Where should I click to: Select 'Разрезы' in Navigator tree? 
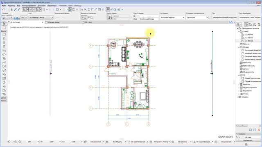click(x=246, y=44)
